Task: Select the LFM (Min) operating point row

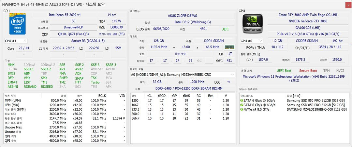Action: (65, 105)
